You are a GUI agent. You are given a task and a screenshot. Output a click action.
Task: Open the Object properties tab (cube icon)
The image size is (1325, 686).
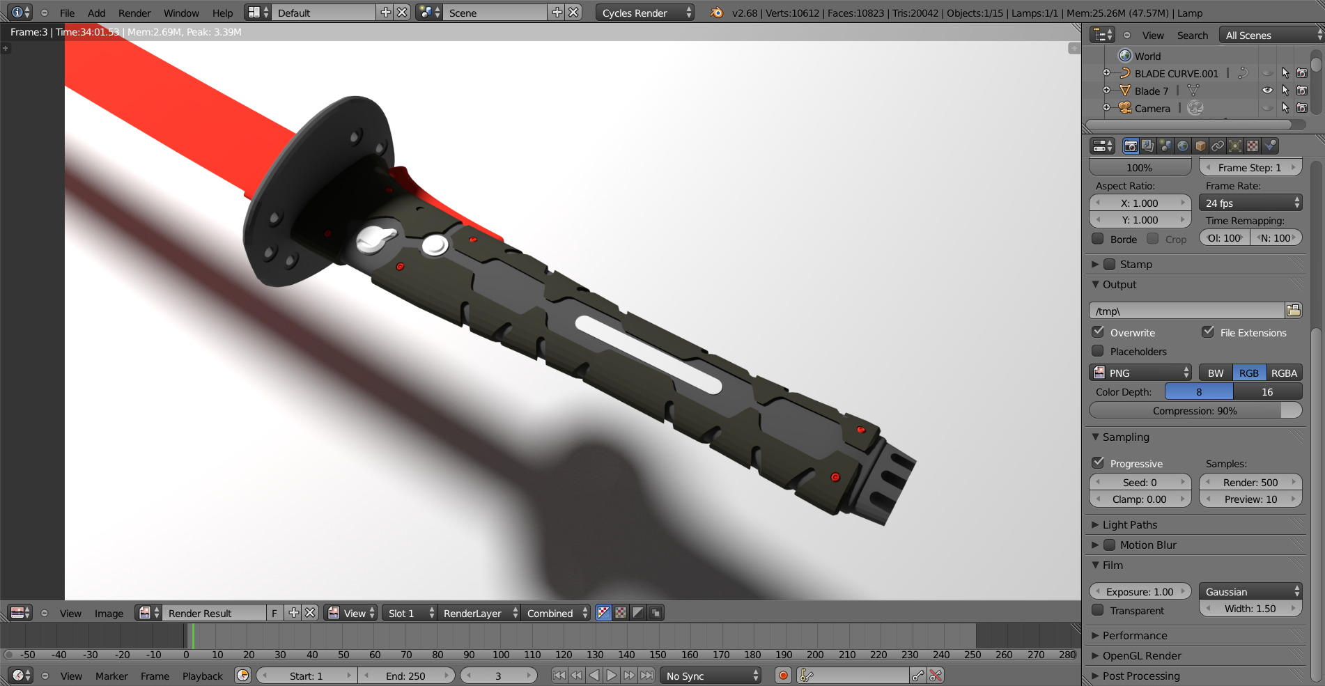[1200, 146]
